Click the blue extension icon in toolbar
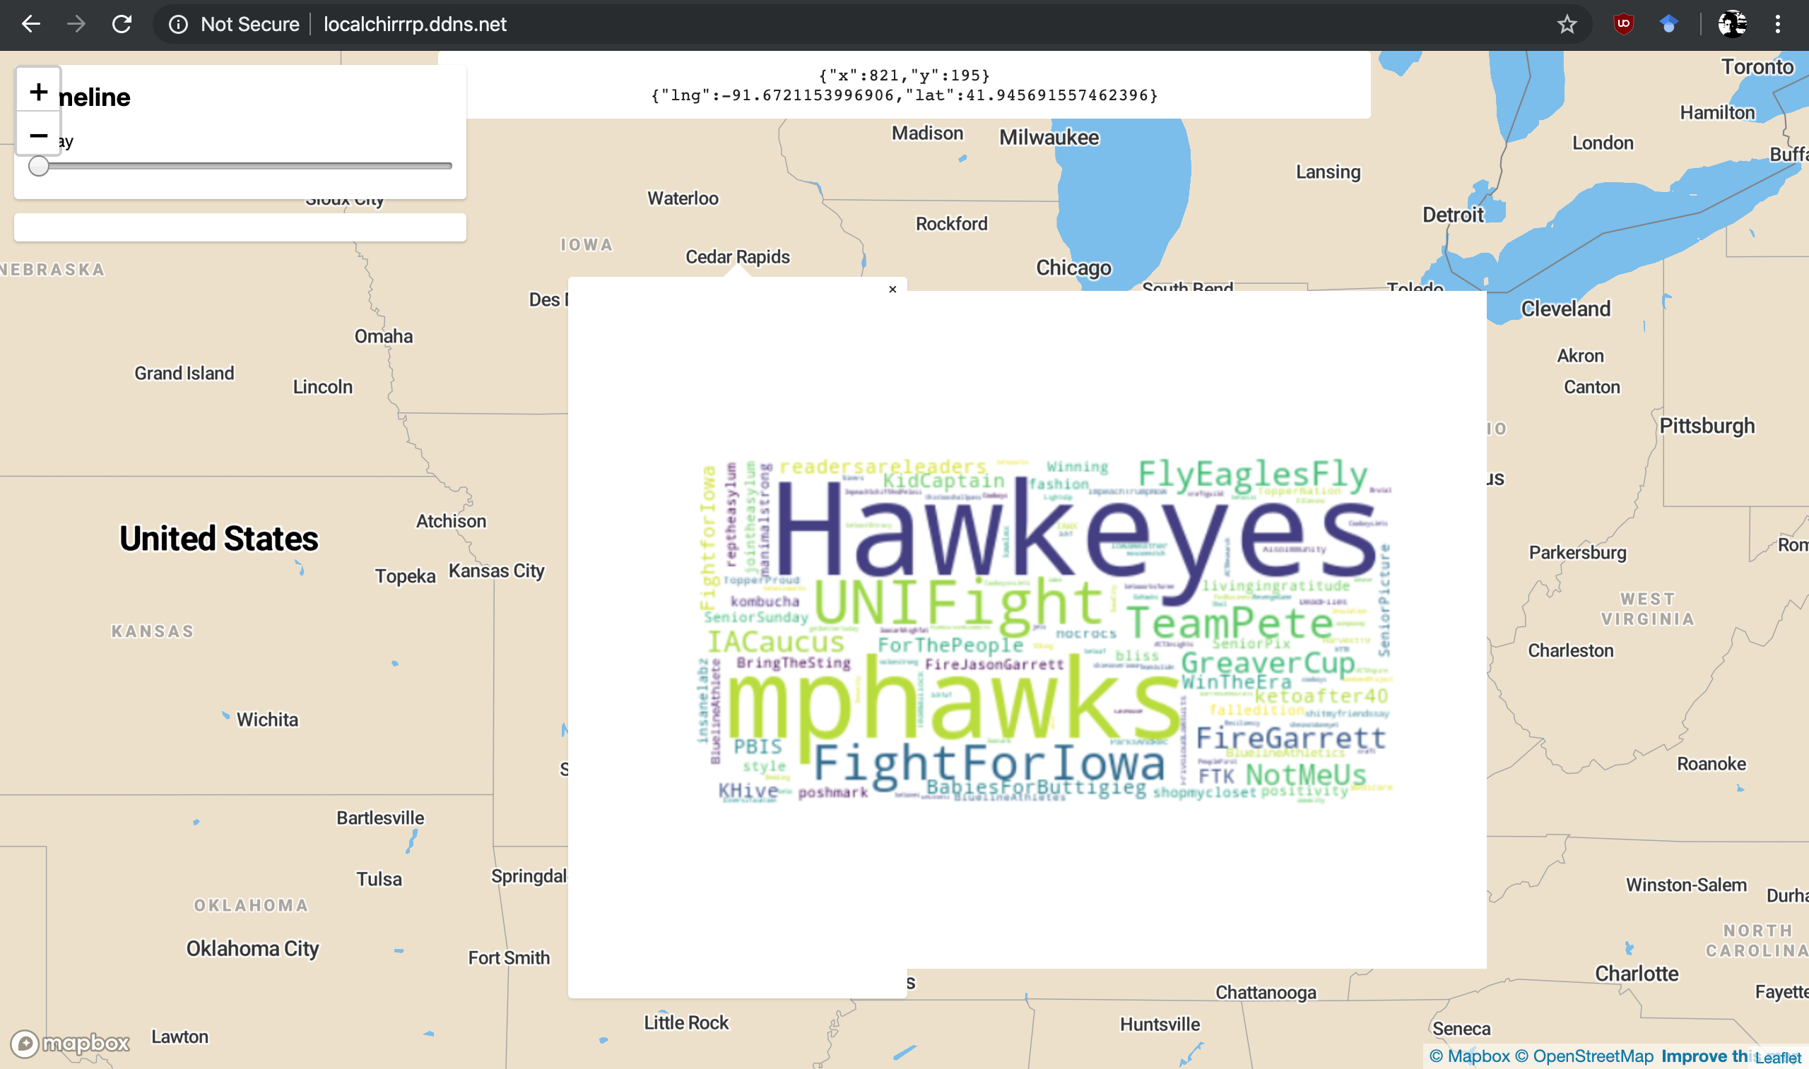The image size is (1809, 1069). pos(1668,24)
